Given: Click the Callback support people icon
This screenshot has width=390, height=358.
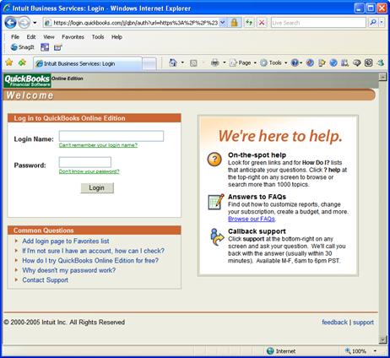Looking at the screenshot, I should (216, 237).
